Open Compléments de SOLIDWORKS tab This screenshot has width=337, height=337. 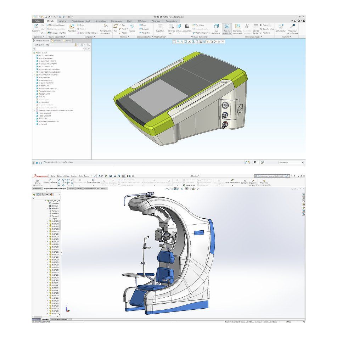(95, 189)
